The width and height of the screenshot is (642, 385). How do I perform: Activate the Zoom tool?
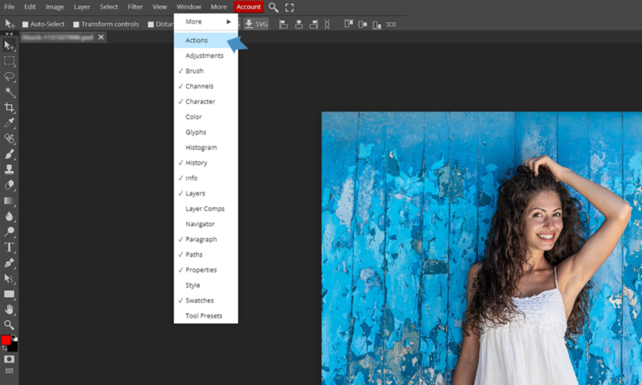click(x=9, y=325)
